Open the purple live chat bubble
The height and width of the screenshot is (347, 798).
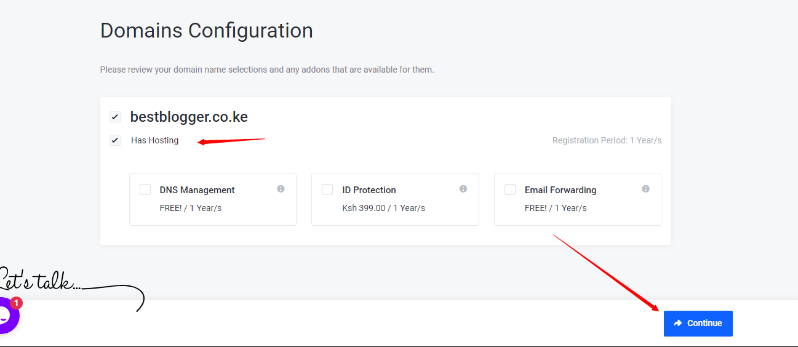pos(6,316)
